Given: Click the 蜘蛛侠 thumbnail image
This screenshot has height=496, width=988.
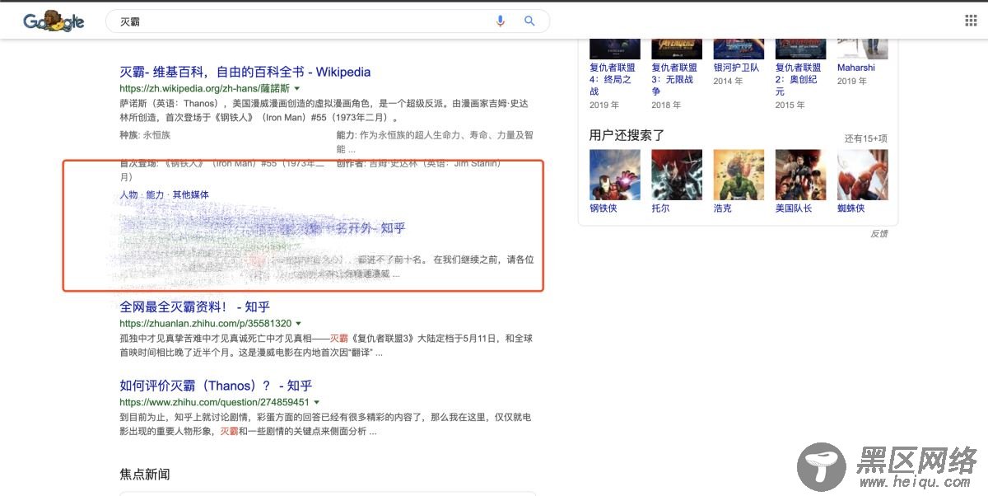Looking at the screenshot, I should (x=863, y=175).
